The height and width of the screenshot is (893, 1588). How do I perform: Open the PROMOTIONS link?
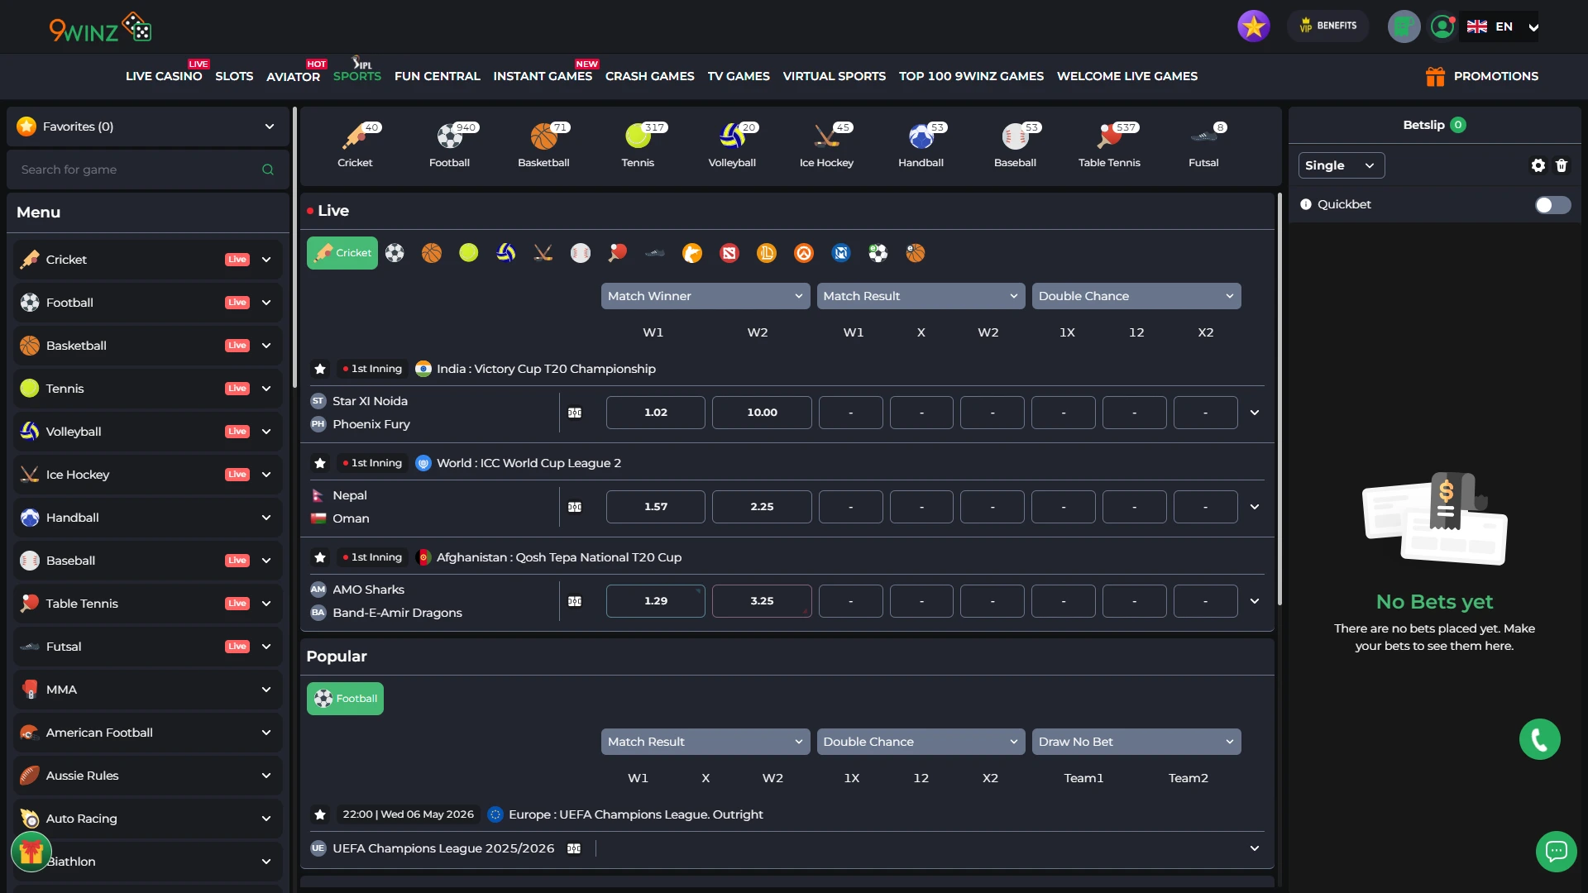pyautogui.click(x=1482, y=76)
